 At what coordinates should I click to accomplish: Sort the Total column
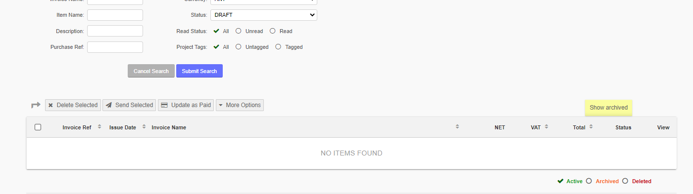tap(591, 127)
